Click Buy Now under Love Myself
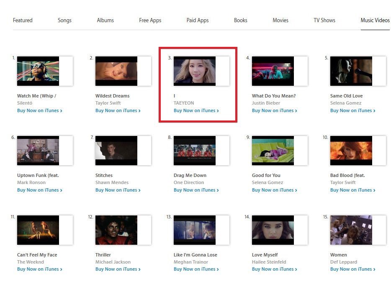Viewport: 391px width, 287px height. [275, 269]
